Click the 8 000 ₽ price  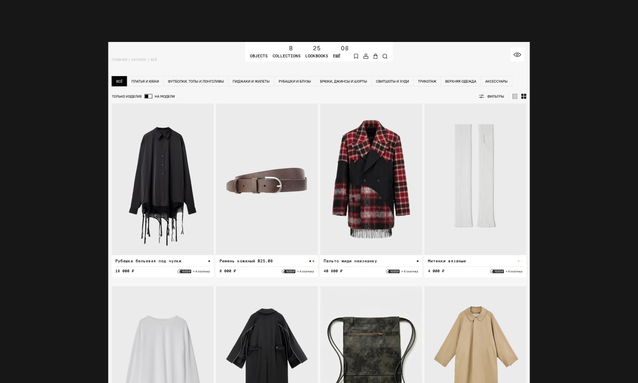(228, 271)
